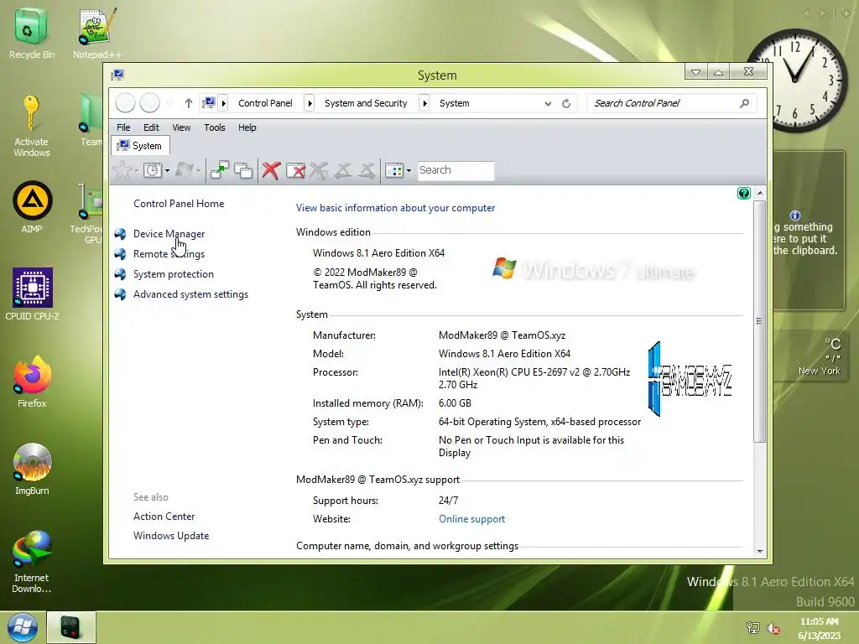Click the refresh icon in address bar
The width and height of the screenshot is (859, 644).
[x=566, y=103]
